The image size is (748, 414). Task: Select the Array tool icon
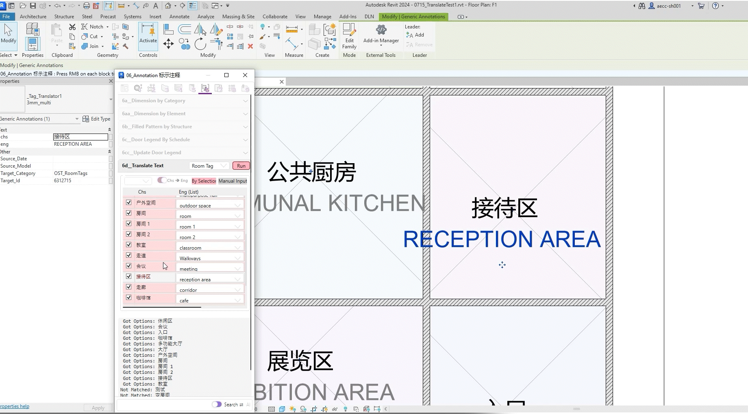pyautogui.click(x=230, y=37)
